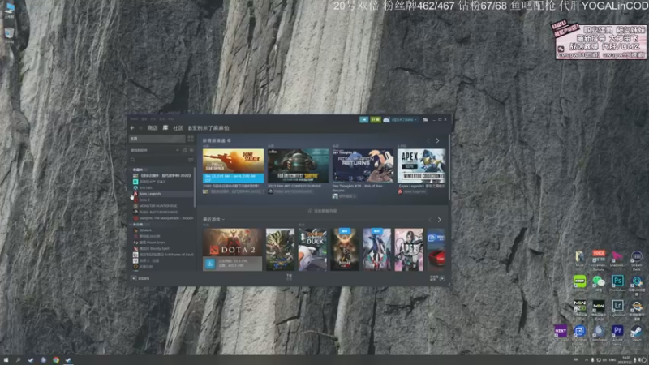
Task: Show next recent games with right arrow
Action: pyautogui.click(x=439, y=220)
